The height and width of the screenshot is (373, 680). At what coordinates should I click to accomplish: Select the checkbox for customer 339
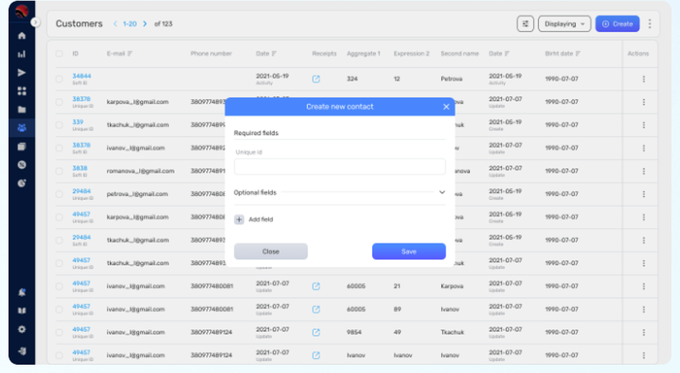(x=59, y=125)
